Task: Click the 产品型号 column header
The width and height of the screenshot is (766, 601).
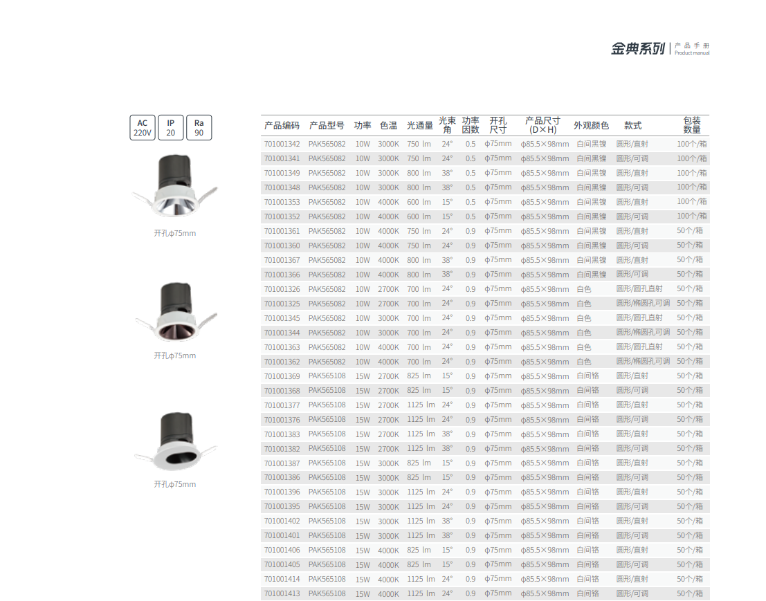Action: [x=326, y=126]
